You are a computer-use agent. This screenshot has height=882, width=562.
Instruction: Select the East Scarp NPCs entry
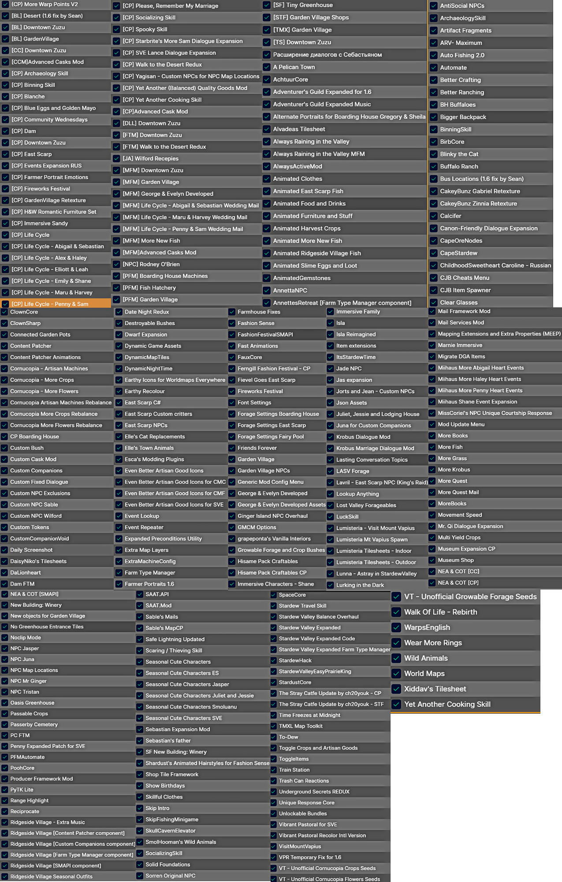click(x=170, y=426)
